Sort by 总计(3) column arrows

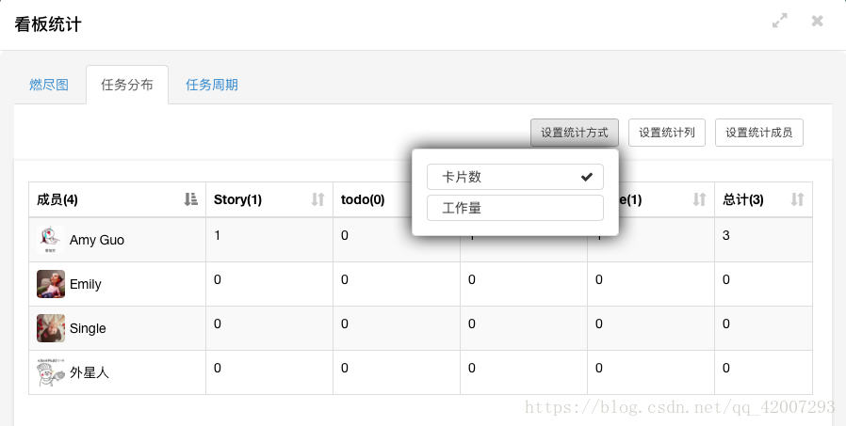point(797,199)
